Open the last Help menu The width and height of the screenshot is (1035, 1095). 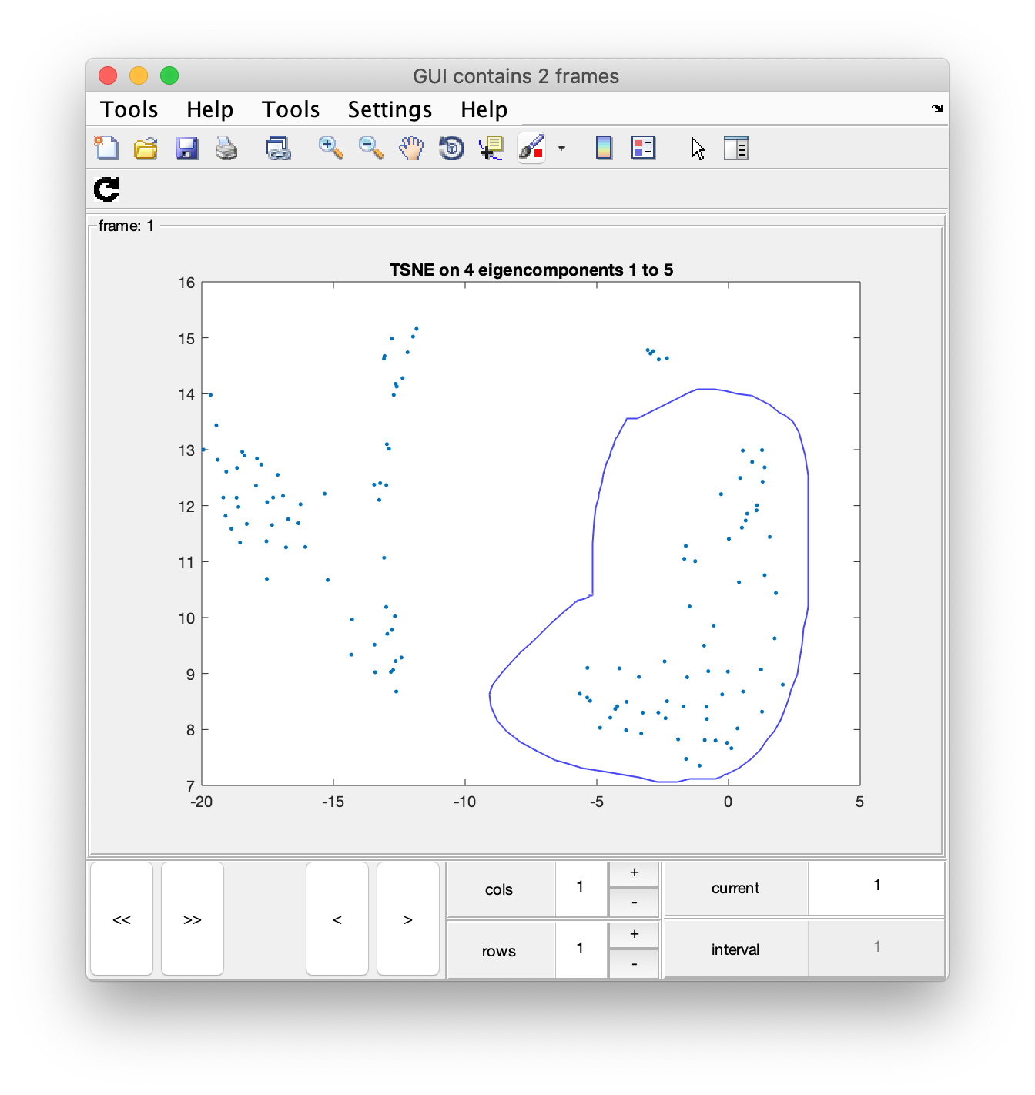484,109
